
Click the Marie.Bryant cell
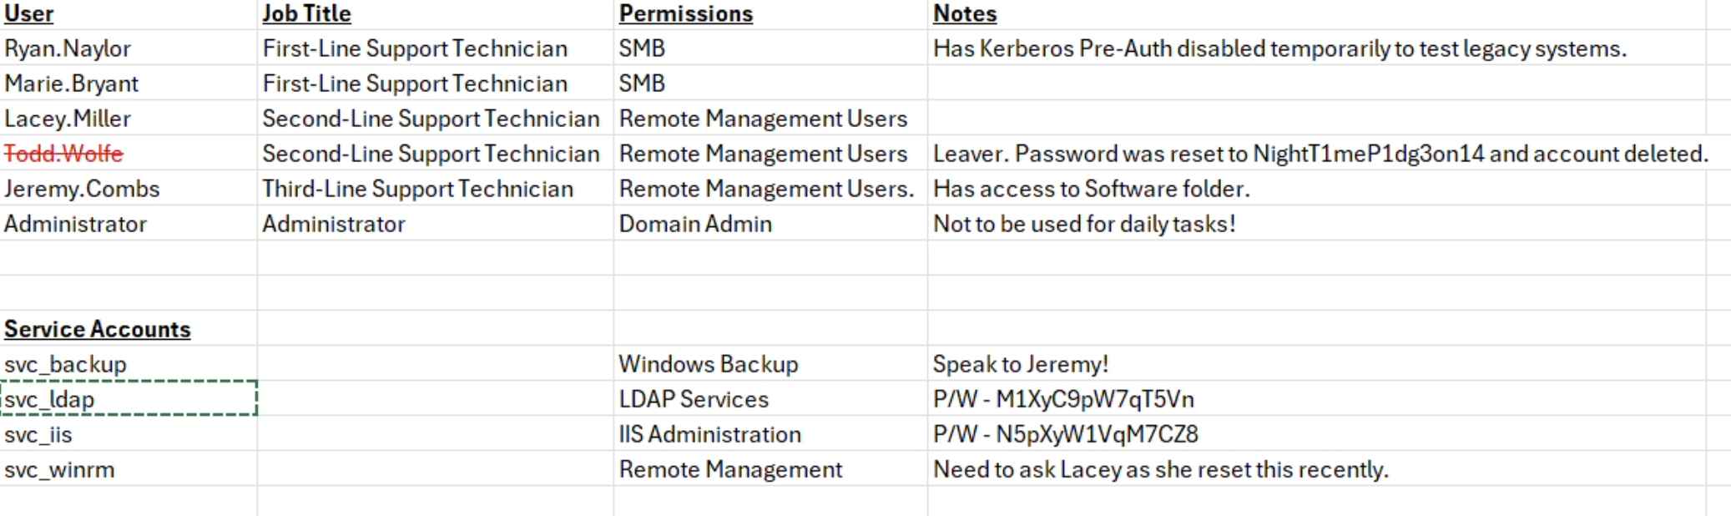click(71, 84)
